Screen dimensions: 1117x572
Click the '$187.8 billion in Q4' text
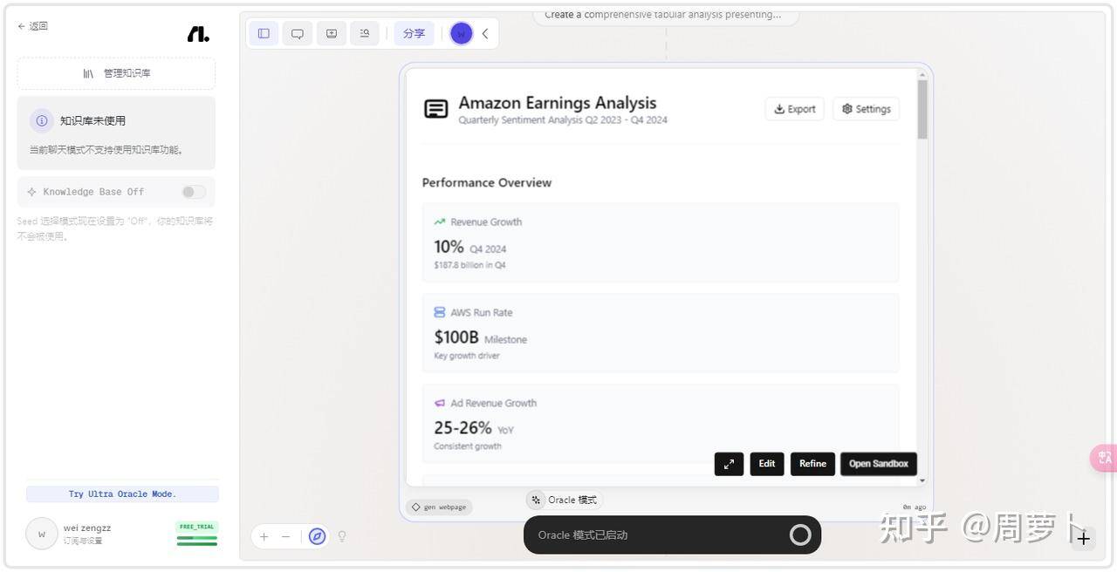point(469,265)
